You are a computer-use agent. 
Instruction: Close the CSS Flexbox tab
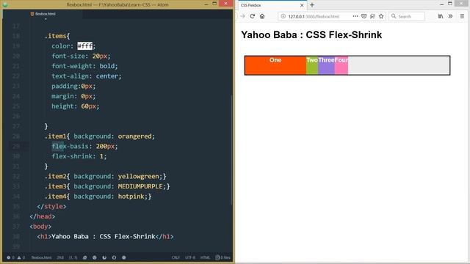pyautogui.click(x=302, y=5)
